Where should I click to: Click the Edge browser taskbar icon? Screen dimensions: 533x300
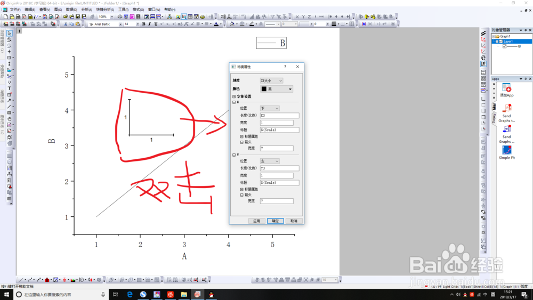130,295
